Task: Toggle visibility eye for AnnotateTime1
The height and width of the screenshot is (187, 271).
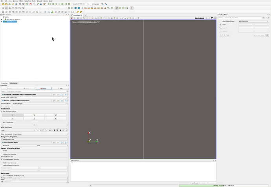Action: click(x=2, y=22)
